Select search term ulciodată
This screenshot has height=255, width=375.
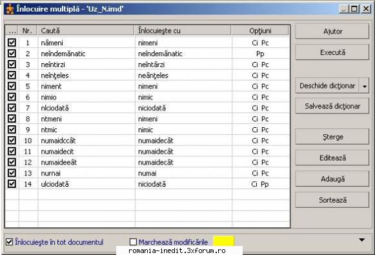coord(55,184)
